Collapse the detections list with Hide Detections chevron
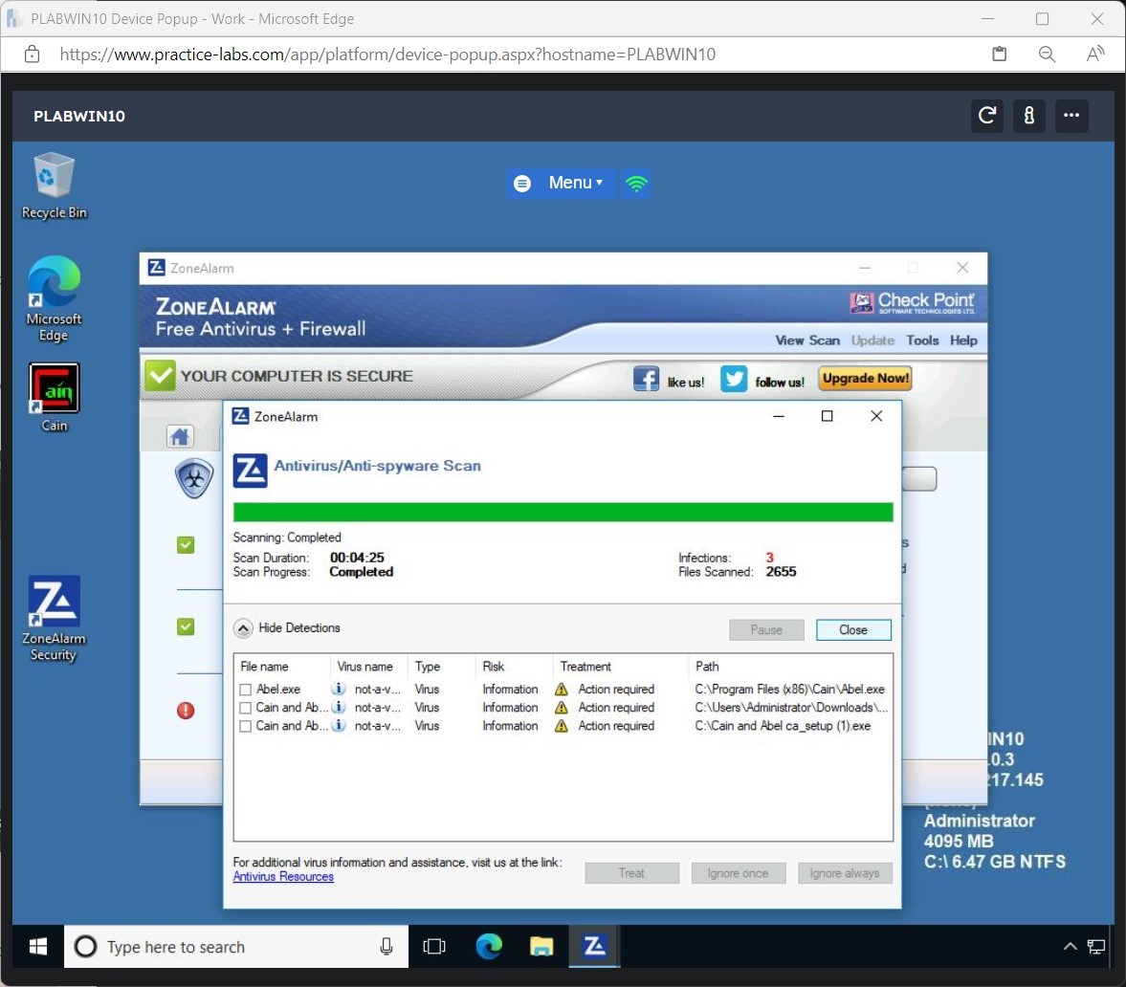 coord(243,627)
